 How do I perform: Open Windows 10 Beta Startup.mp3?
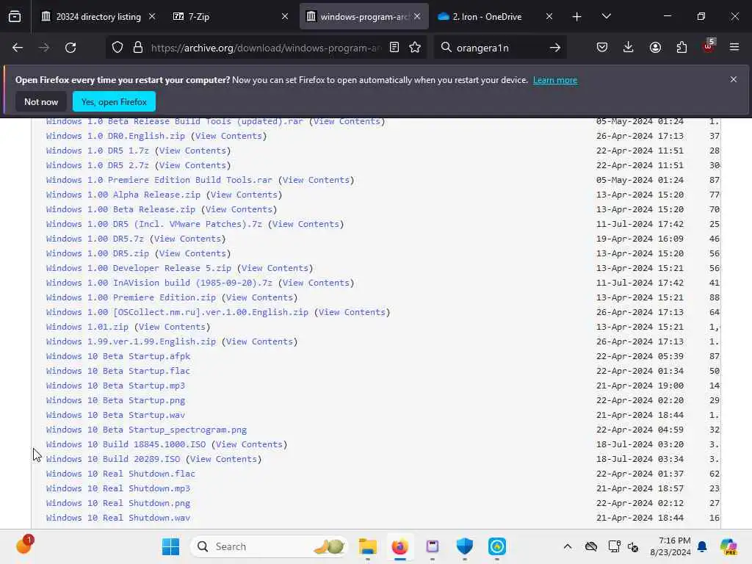pyautogui.click(x=115, y=386)
